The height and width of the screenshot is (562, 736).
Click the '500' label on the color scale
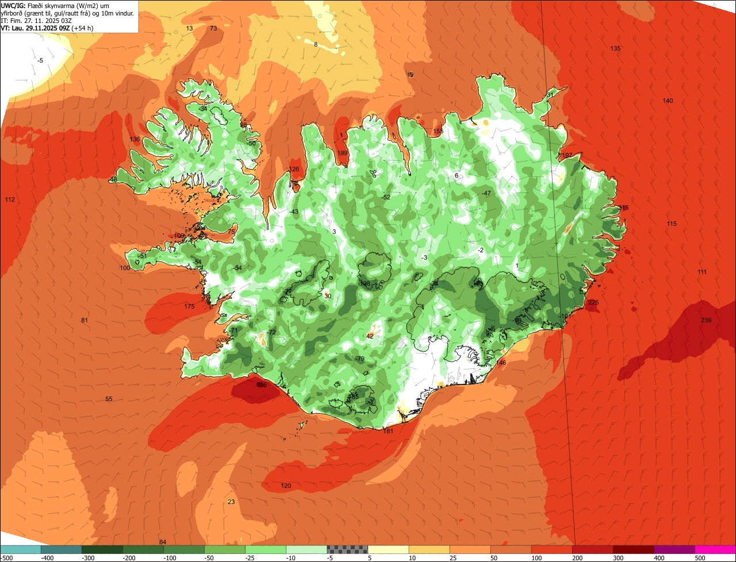tap(700, 558)
